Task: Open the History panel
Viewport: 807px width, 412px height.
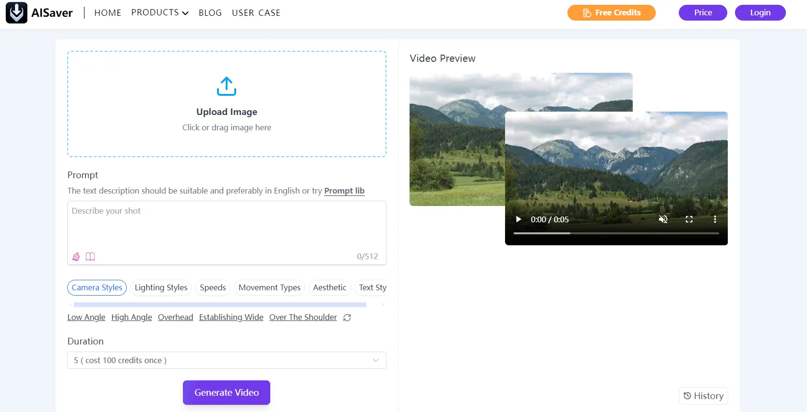Action: coord(703,396)
